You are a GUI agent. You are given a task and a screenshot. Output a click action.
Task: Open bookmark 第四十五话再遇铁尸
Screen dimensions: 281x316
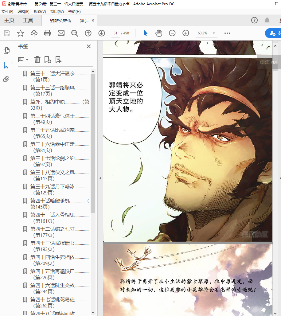click(x=60, y=274)
